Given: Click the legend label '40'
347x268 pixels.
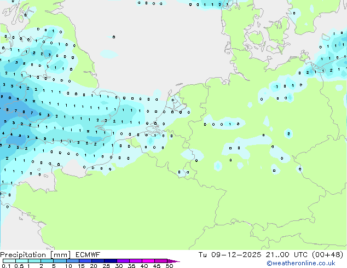Looking at the screenshot, I should coord(144,266).
